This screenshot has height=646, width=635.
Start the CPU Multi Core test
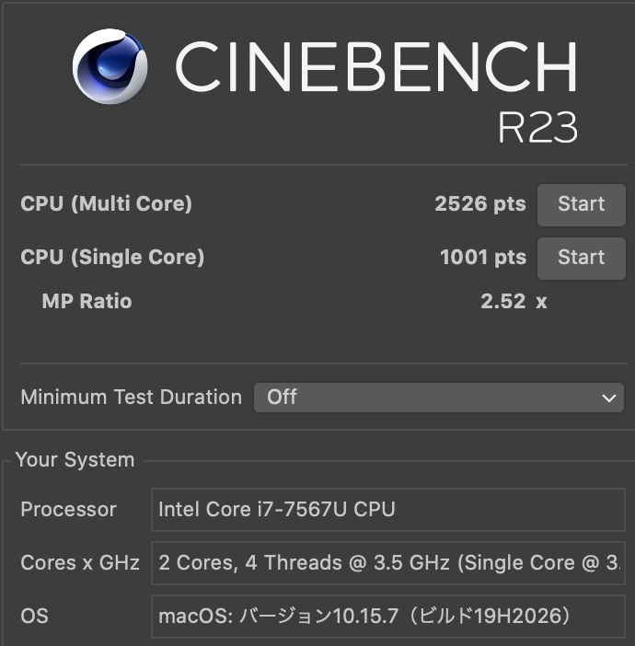click(581, 204)
